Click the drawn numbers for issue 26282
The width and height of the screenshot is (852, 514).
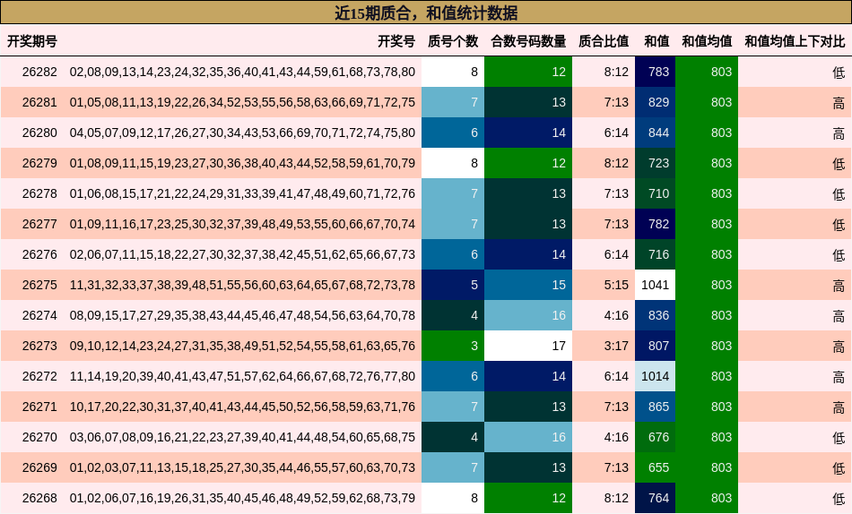242,72
